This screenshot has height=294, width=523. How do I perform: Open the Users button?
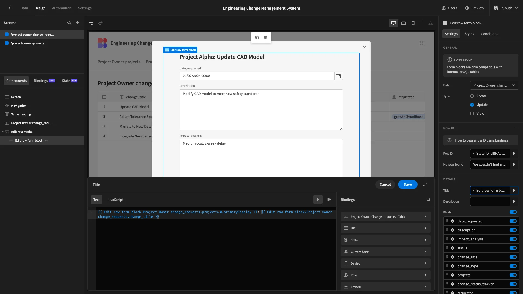449,8
